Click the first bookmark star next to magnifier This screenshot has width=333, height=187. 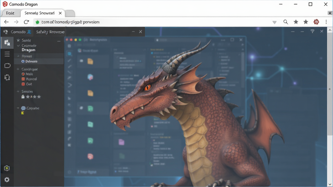pyautogui.click(x=296, y=22)
